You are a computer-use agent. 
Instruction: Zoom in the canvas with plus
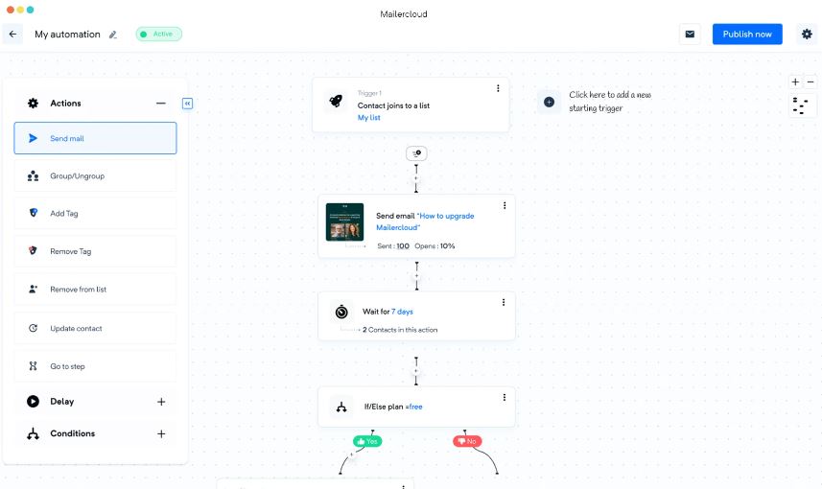[795, 81]
